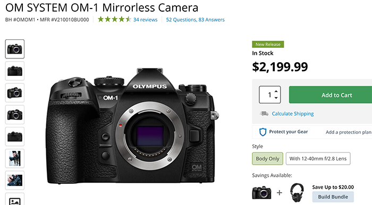Screen dimensions: 372x205
Task: Select With 12-40mm f/2.8 Lens style
Action: pyautogui.click(x=318, y=159)
